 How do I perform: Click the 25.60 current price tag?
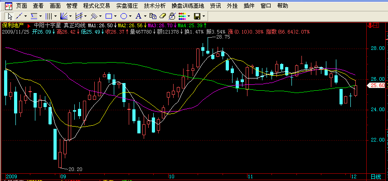[x=376, y=85]
